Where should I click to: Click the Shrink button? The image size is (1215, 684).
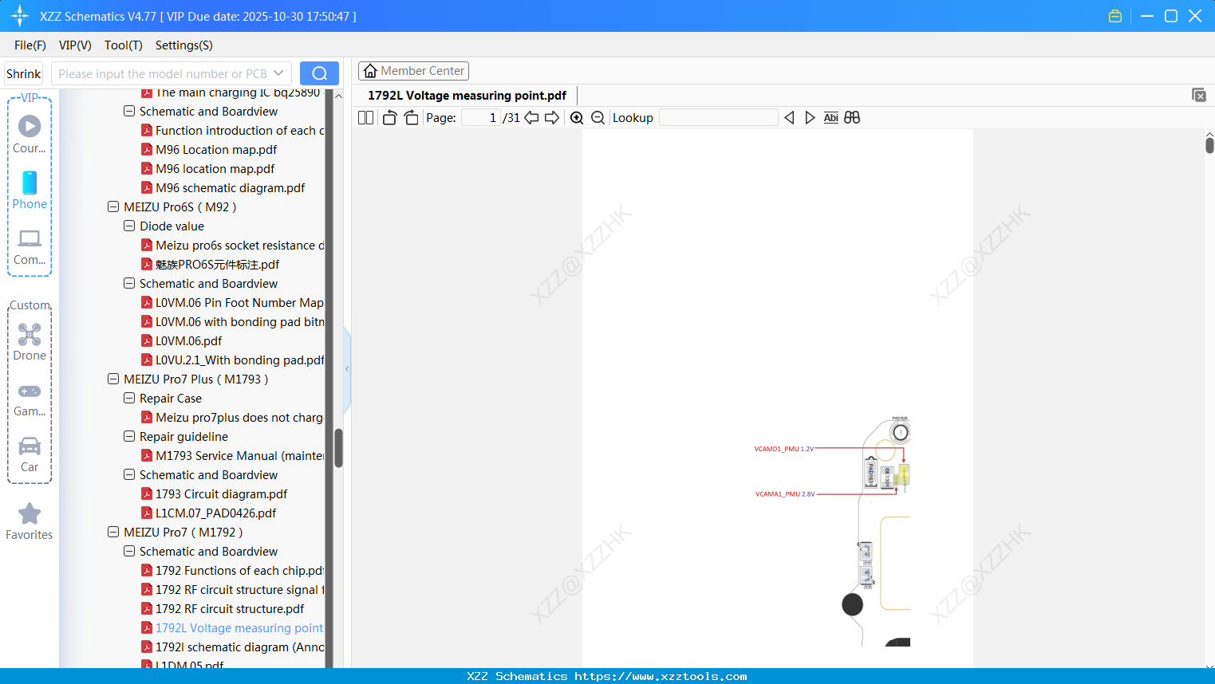(23, 74)
